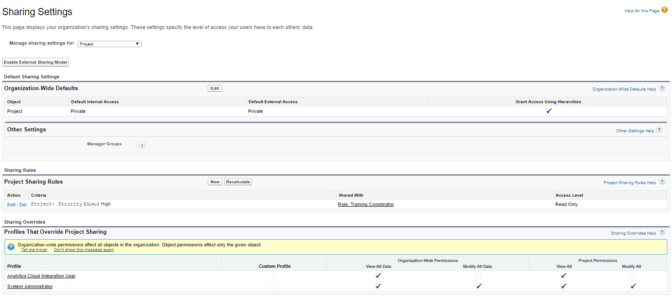Open the Manage sharing settings for dropdown

pyautogui.click(x=110, y=44)
